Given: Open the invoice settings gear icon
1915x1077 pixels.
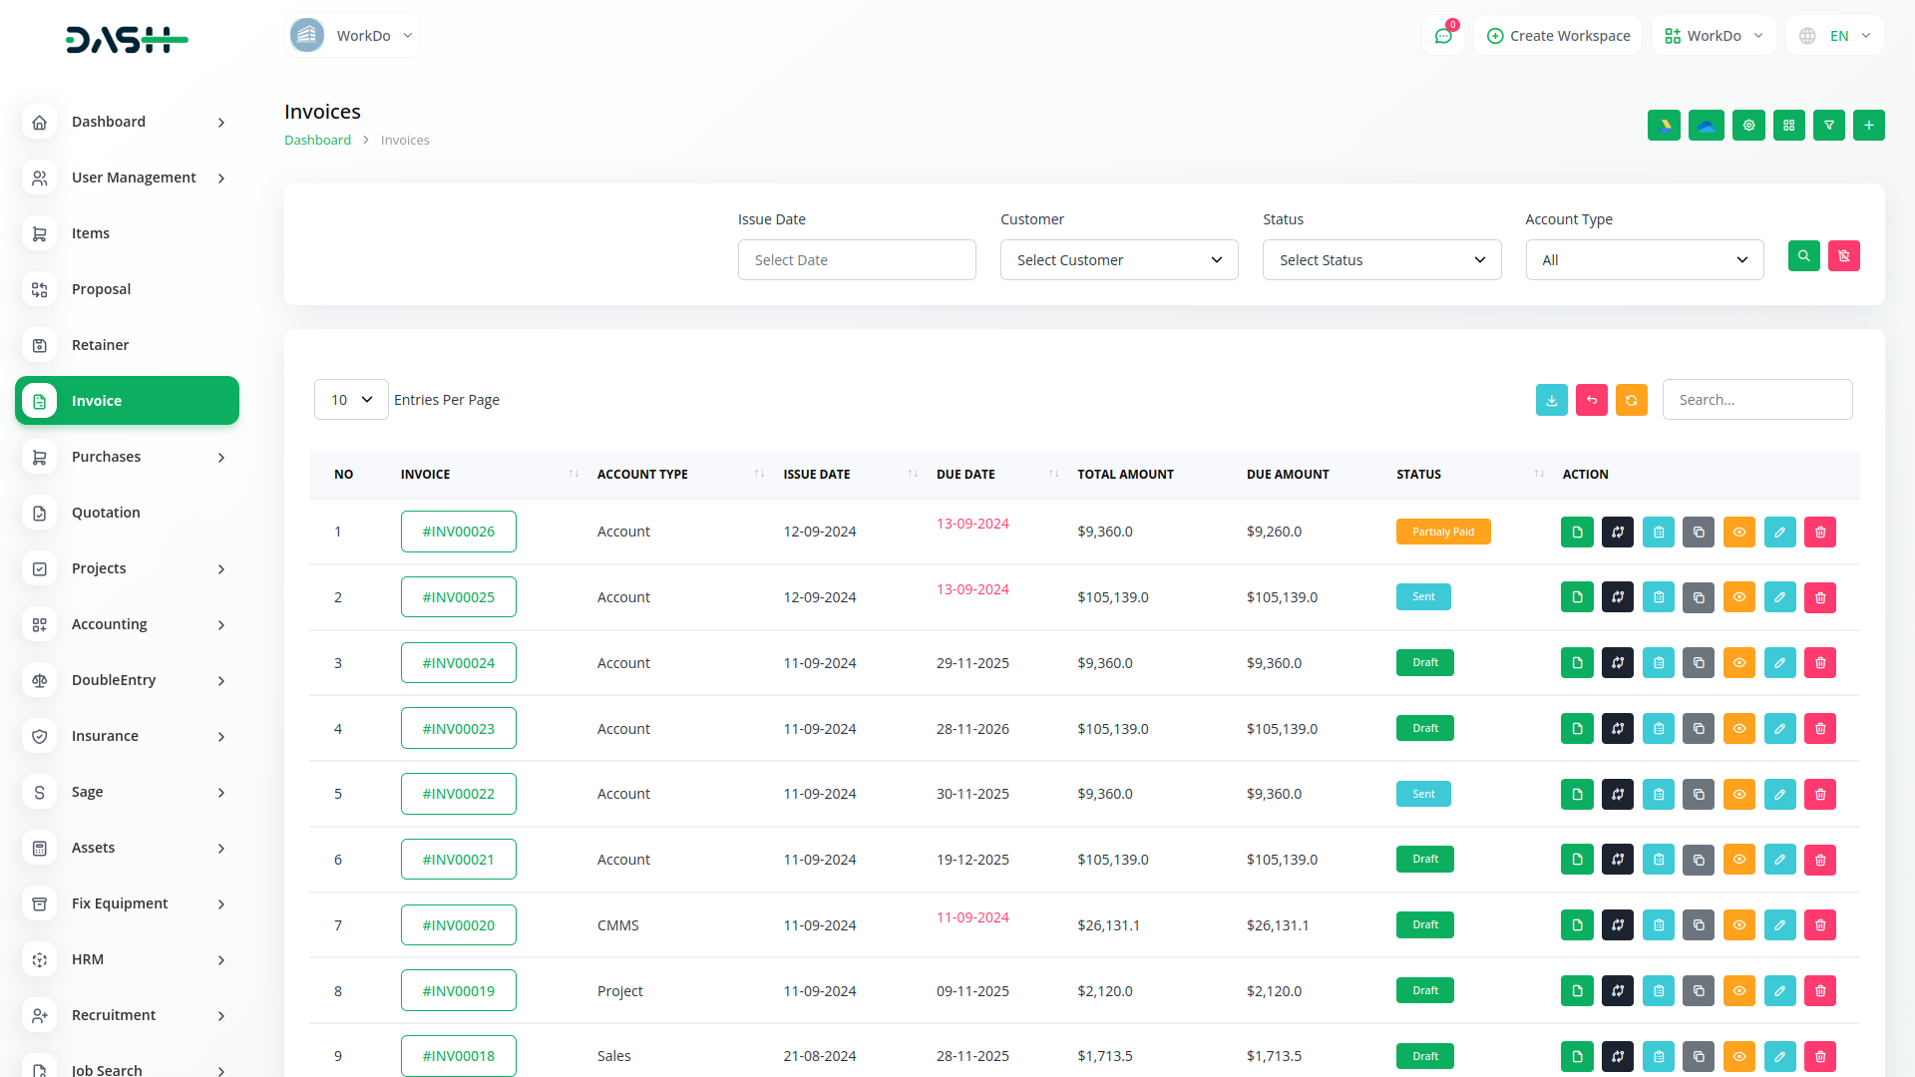Looking at the screenshot, I should pos(1748,125).
